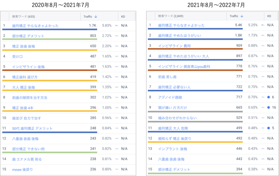Open the 歯 エナメル質 削る keyword
This screenshot has height=176, width=279.
27,159
